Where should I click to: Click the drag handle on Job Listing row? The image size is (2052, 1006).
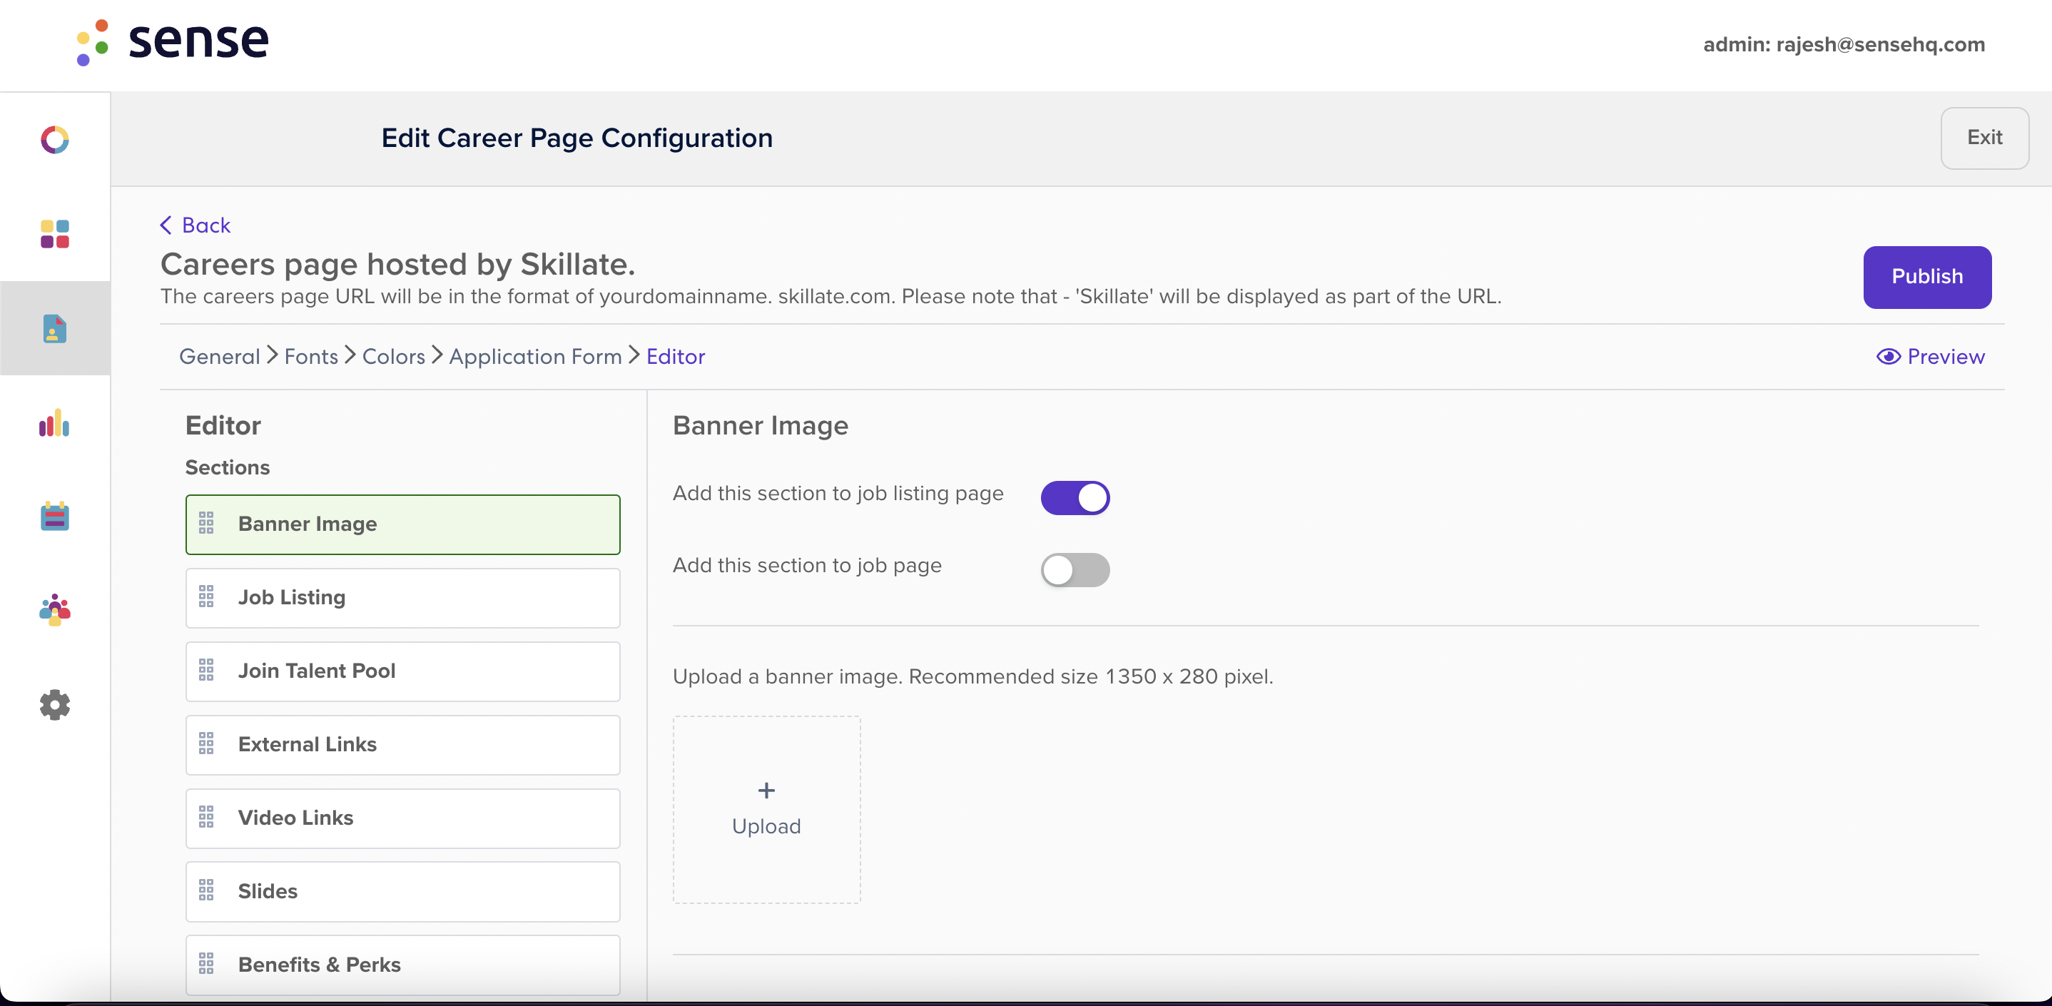206,596
